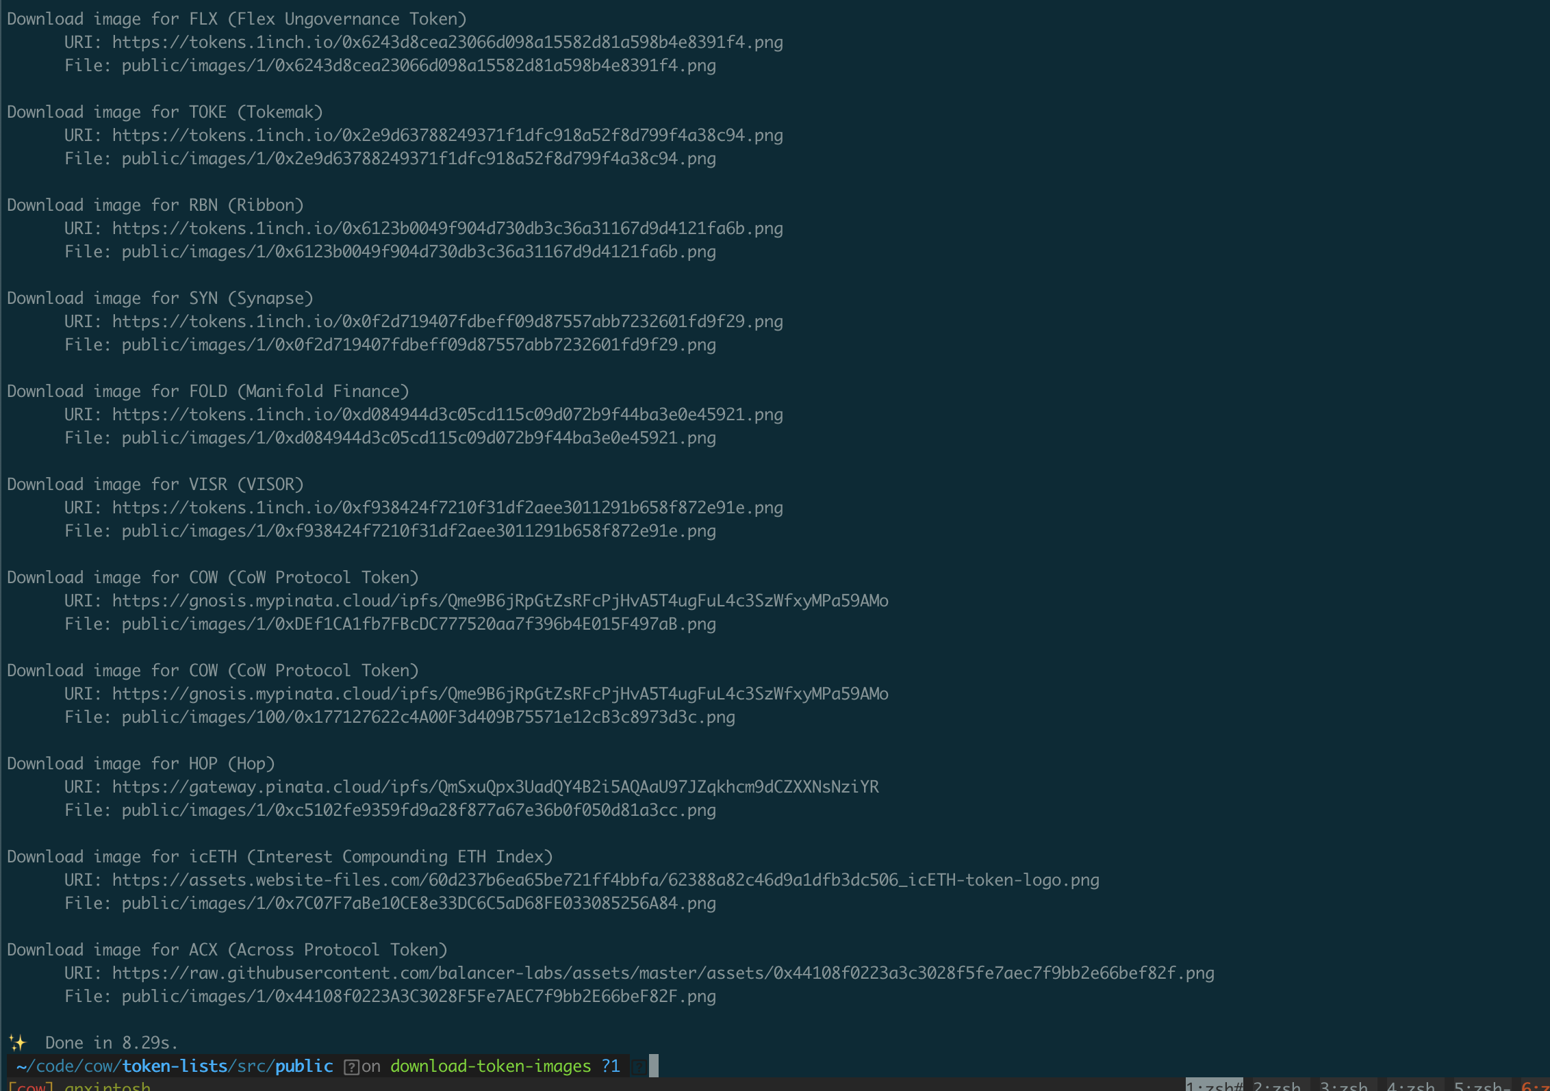Click the sparkle icon beside Done
Viewport: 1550px width, 1091px height.
17,1042
